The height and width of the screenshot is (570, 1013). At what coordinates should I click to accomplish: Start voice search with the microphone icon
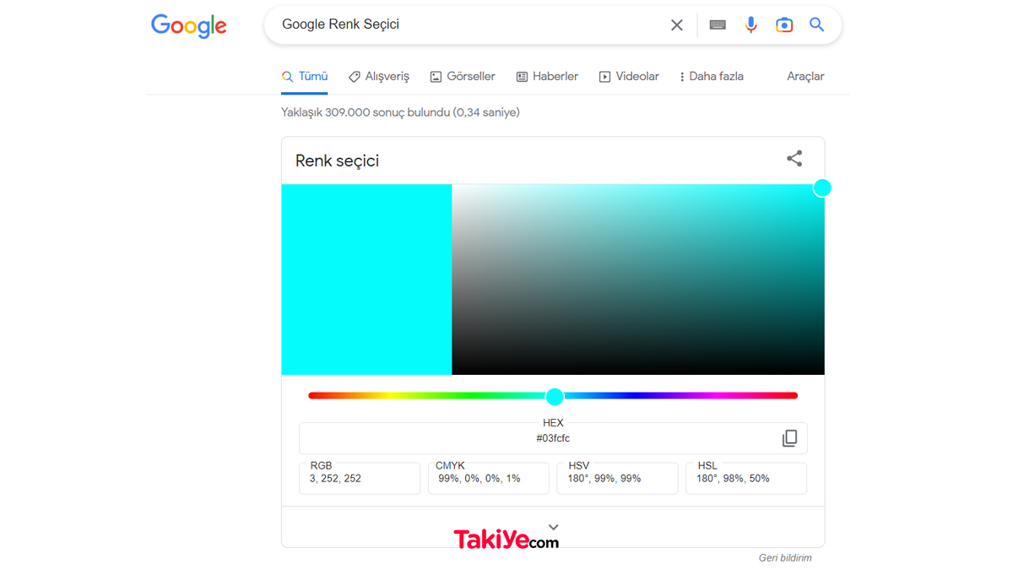point(750,25)
